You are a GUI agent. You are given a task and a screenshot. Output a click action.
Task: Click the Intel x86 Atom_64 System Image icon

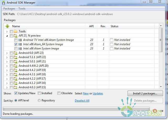tap(20, 44)
